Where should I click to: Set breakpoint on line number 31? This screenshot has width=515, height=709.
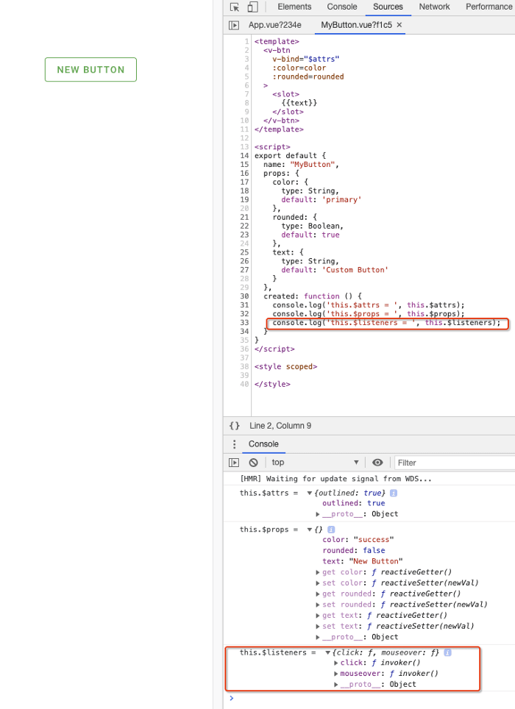tap(244, 304)
